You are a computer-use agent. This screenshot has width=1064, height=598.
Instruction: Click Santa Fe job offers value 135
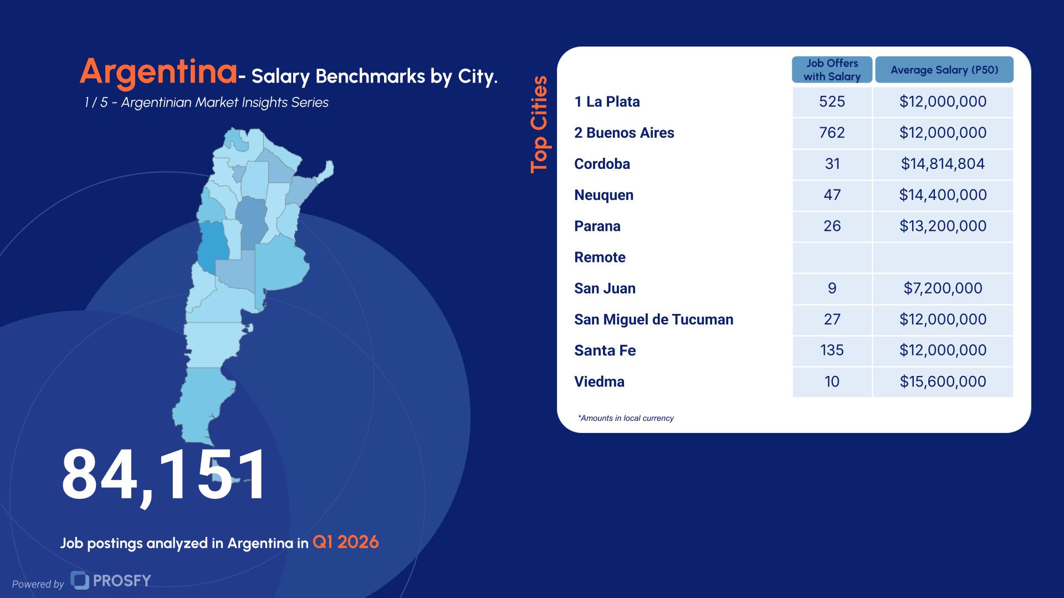click(832, 350)
